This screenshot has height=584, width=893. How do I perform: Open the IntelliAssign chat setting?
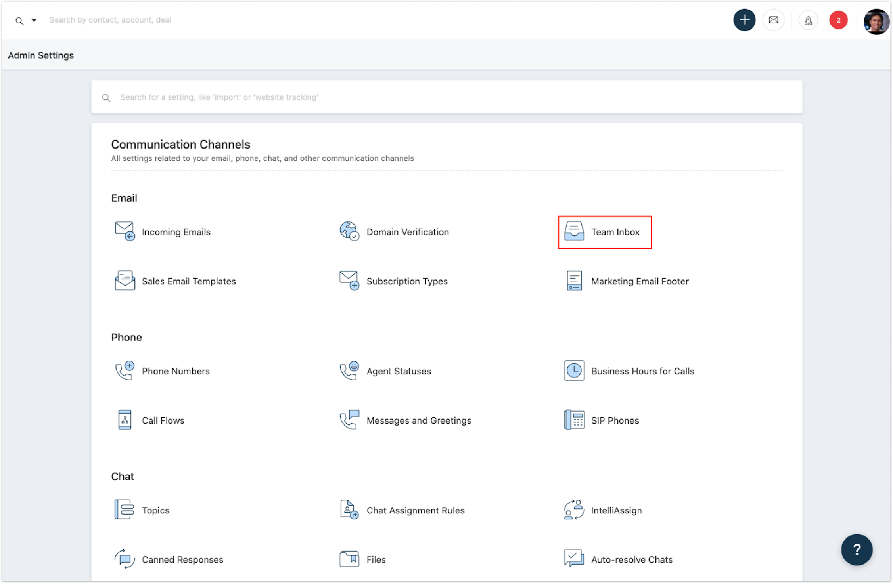[616, 510]
